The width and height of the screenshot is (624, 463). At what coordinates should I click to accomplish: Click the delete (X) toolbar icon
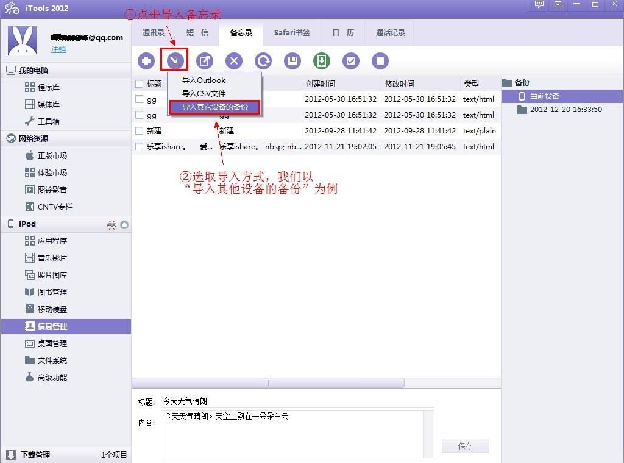234,61
